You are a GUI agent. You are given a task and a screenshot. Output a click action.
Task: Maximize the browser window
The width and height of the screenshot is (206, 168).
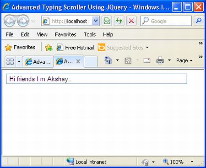pyautogui.click(x=188, y=7)
